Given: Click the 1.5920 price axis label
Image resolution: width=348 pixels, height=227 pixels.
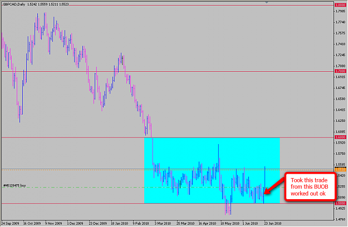Looking at the screenshot, I should point(341,143).
